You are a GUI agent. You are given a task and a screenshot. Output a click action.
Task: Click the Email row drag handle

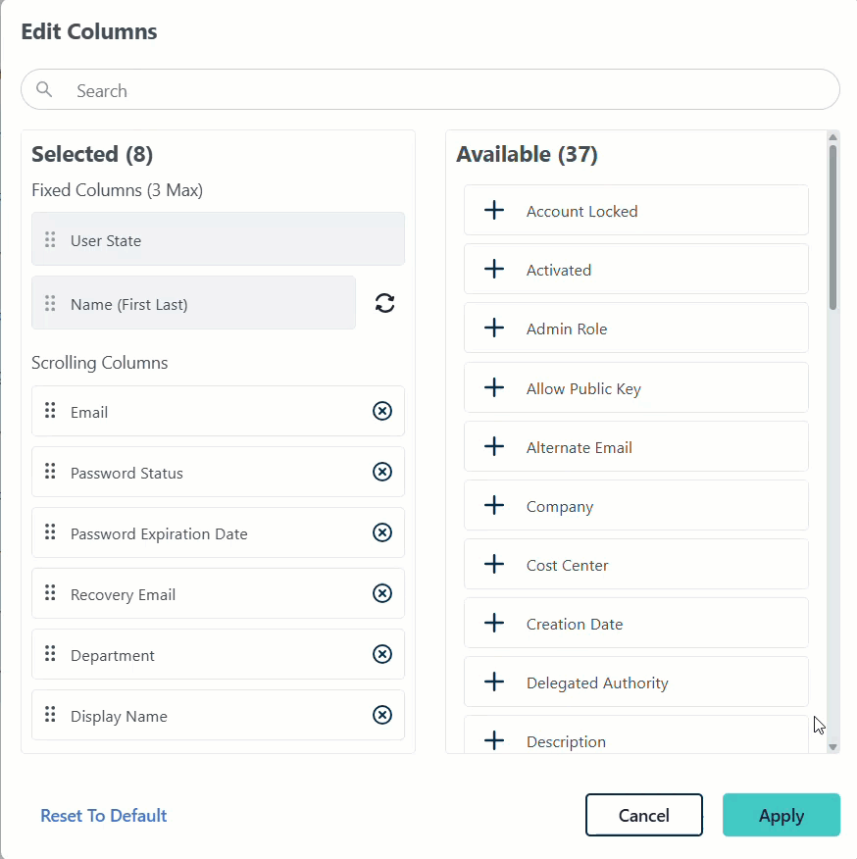[x=50, y=412]
